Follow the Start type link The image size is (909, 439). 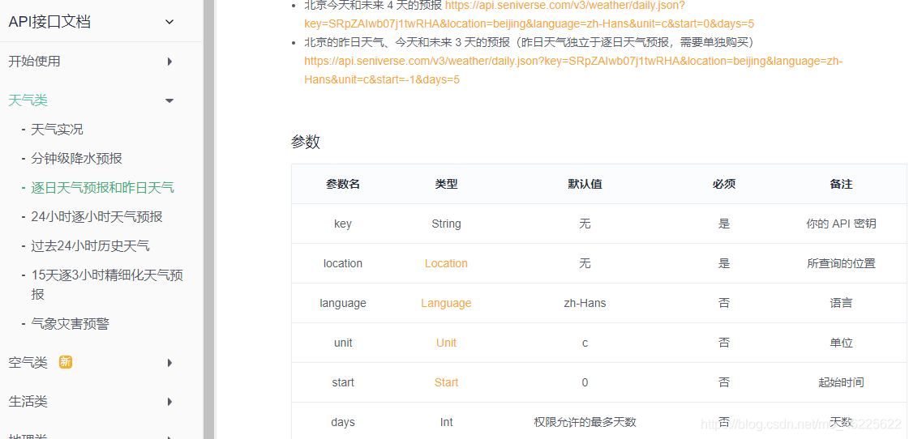click(446, 382)
